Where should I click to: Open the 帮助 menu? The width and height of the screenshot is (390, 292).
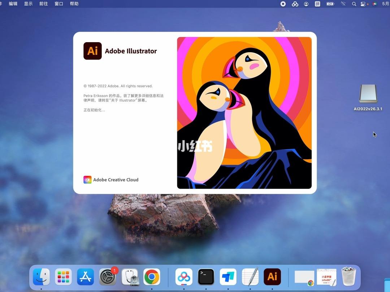74,4
